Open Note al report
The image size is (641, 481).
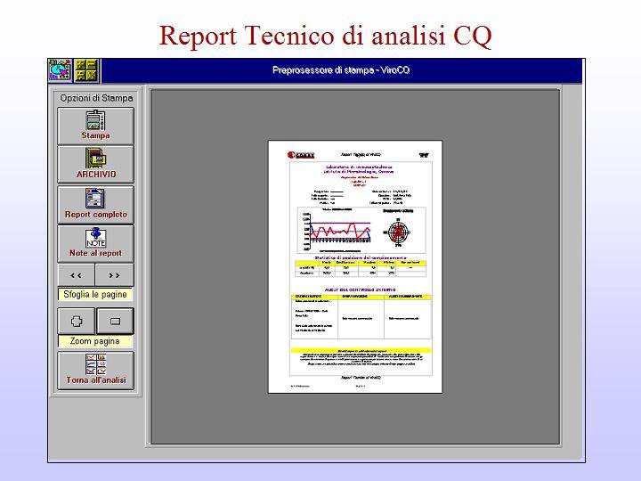pos(95,242)
